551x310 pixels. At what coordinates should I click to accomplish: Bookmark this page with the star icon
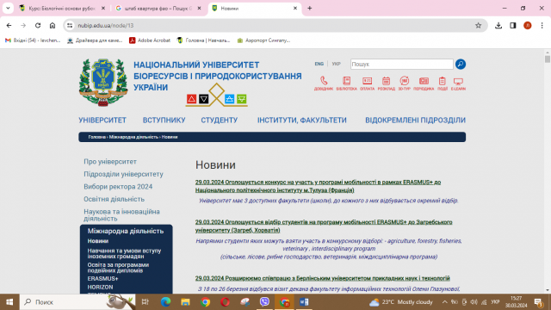(x=479, y=25)
